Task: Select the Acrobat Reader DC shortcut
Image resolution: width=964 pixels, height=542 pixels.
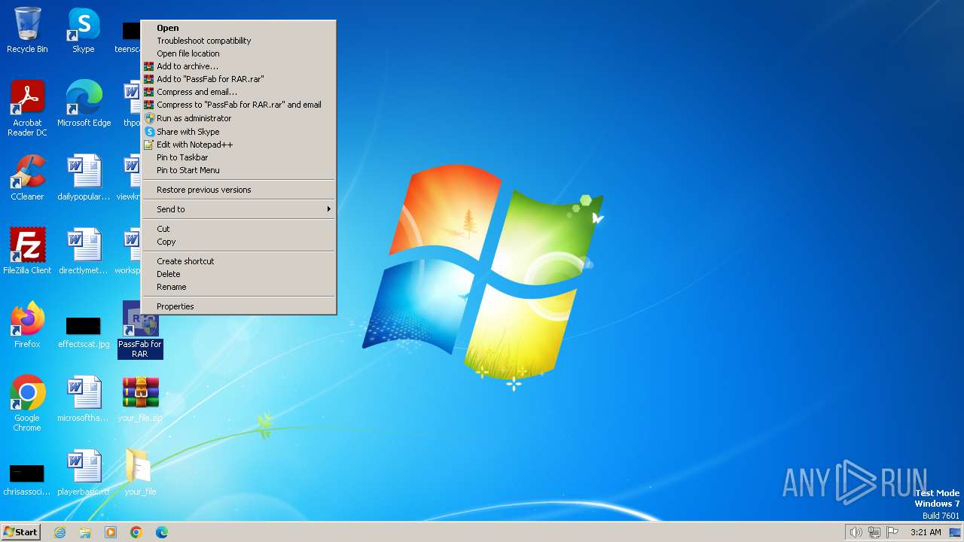Action: coord(27,108)
